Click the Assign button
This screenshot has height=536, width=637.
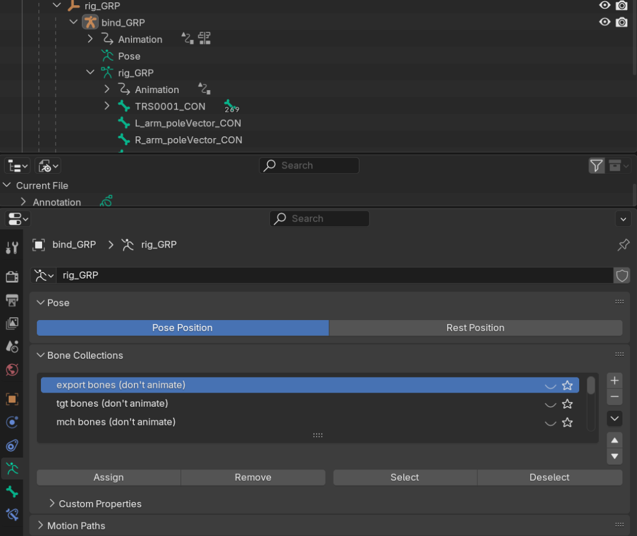[x=109, y=477]
